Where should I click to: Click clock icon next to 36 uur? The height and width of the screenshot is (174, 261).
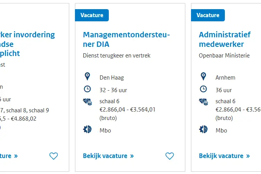[x=204, y=89]
